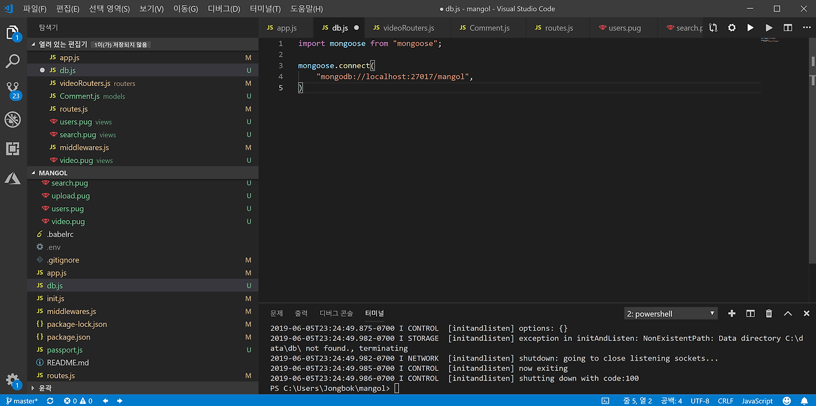Open .babelrc in file tree
816x406 pixels.
coord(143,234)
